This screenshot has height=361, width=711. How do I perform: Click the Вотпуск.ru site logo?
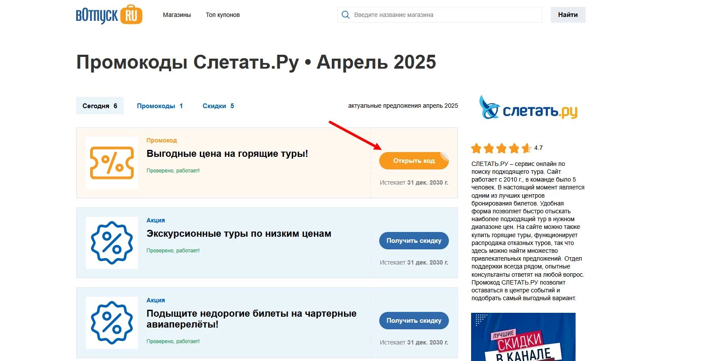pyautogui.click(x=109, y=14)
